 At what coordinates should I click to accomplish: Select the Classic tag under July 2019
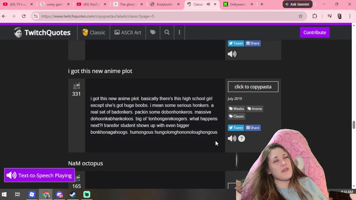[x=236, y=116]
